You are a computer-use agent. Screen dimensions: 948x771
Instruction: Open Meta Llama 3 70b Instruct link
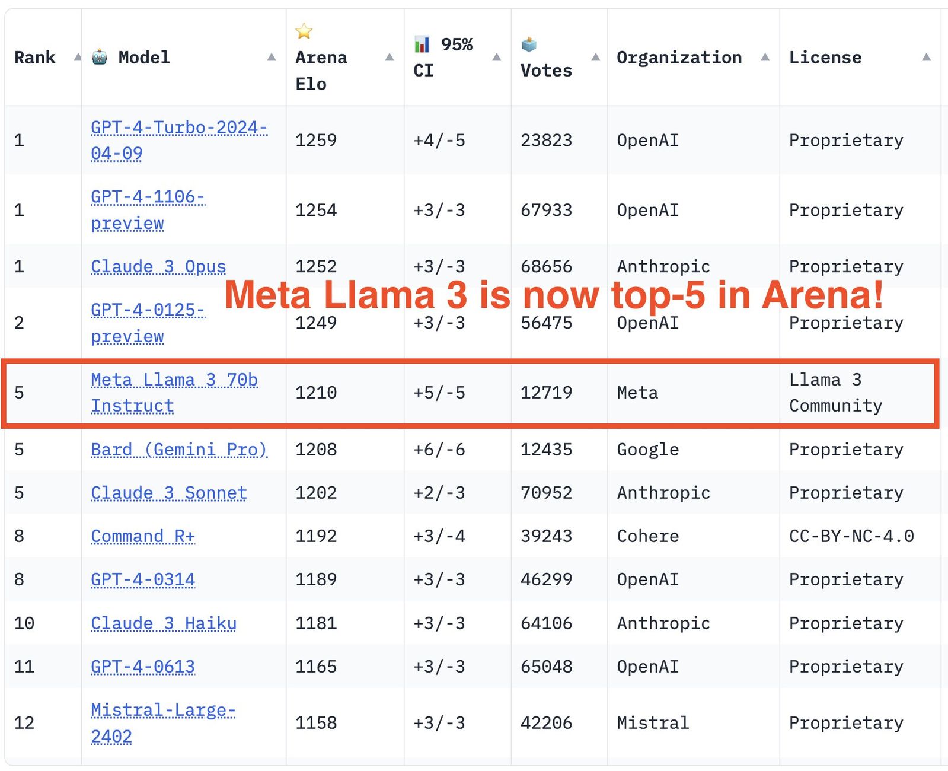pyautogui.click(x=174, y=393)
